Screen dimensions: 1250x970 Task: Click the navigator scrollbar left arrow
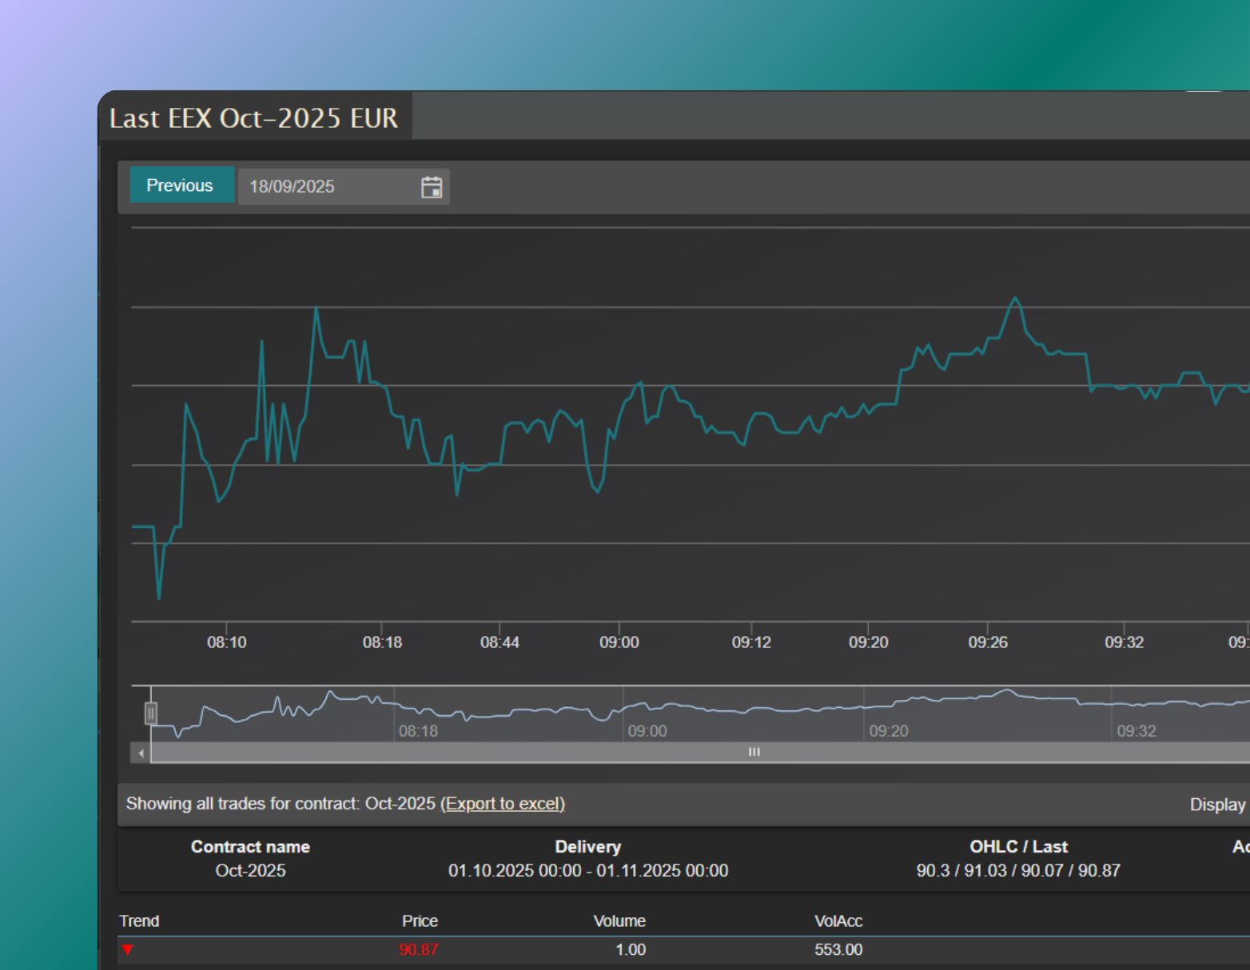coord(141,753)
